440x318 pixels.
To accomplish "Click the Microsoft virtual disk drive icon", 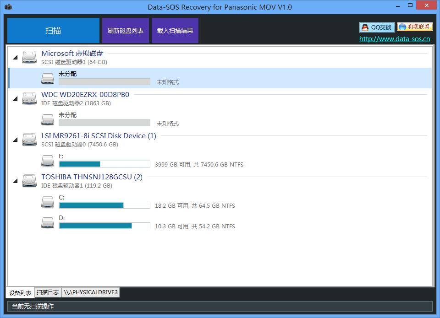I will tap(29, 57).
